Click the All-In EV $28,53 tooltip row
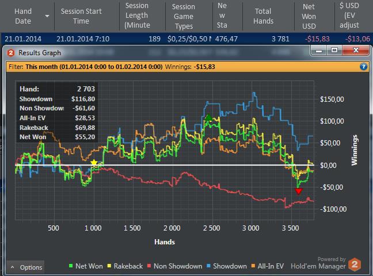Viewport: 373px width, 276px height. 57,118
